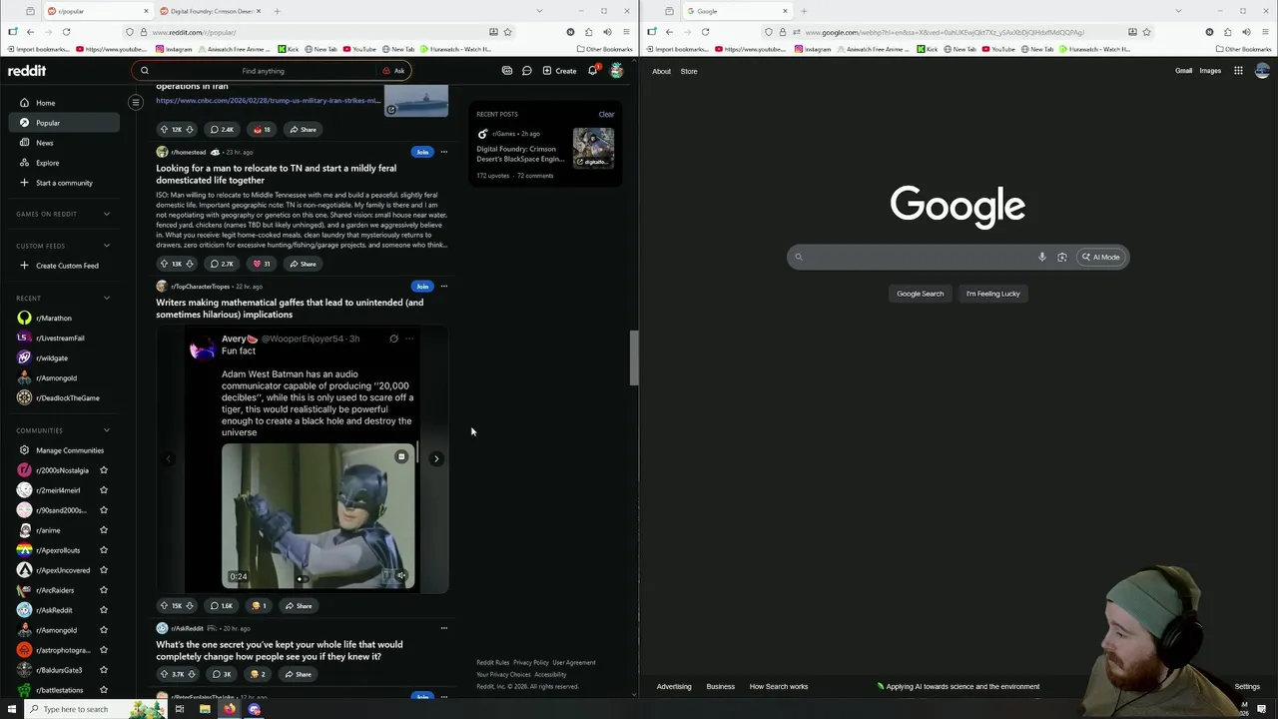This screenshot has width=1278, height=719.
Task: Collapse Reddit sidebar with hamburger button
Action: pyautogui.click(x=136, y=102)
